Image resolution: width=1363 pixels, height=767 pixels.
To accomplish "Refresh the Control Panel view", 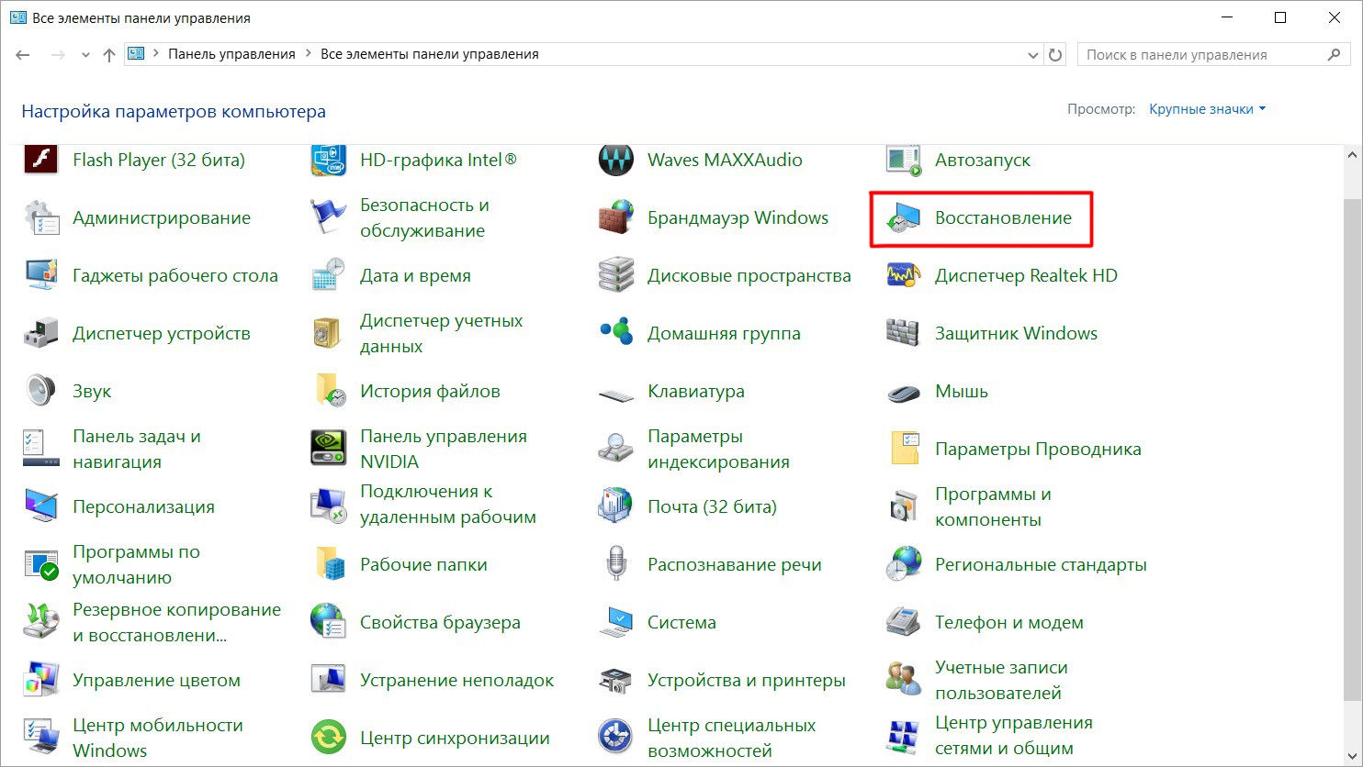I will click(x=1055, y=55).
